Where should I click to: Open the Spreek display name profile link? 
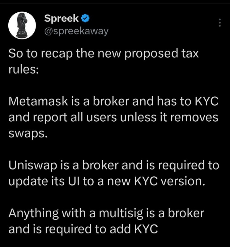(62, 18)
